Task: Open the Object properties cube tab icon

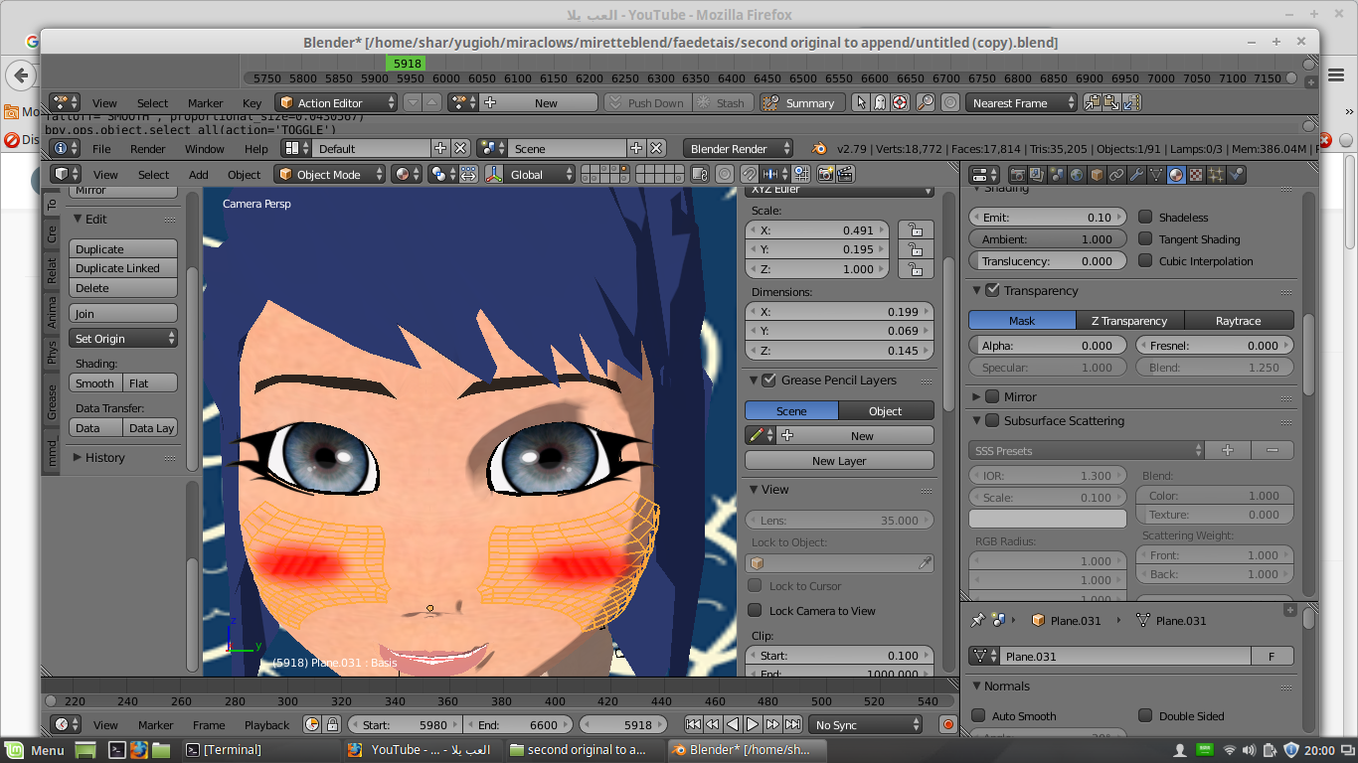Action: 1097,174
